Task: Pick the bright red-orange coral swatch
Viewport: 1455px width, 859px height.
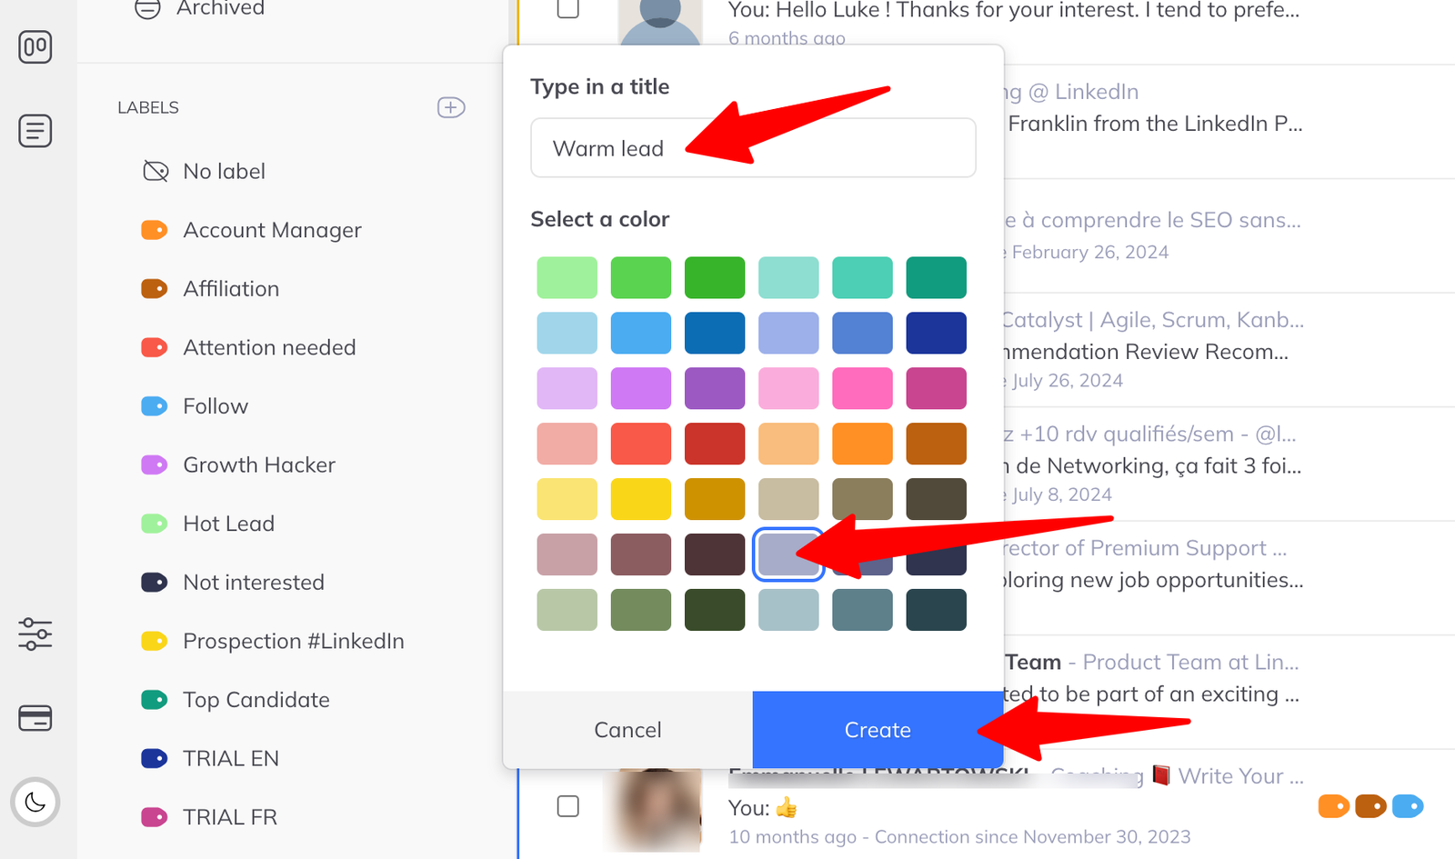Action: (641, 444)
